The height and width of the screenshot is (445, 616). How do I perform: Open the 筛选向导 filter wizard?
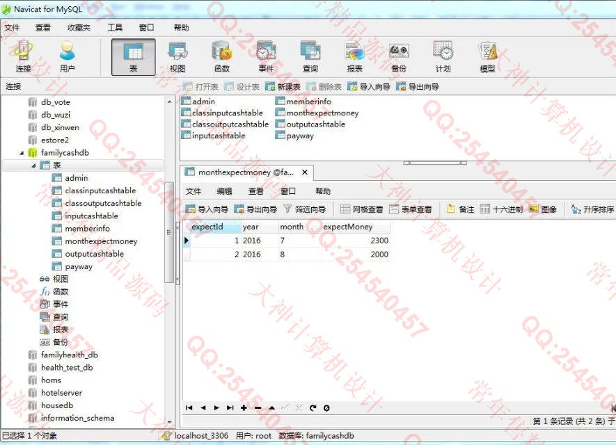(304, 209)
